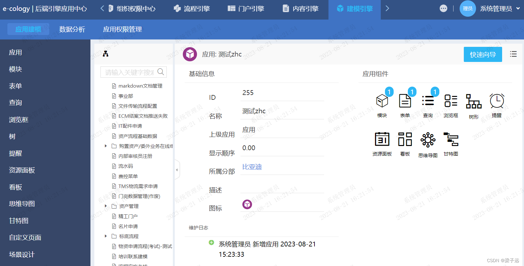Select the markdown文档管理 tree item
Image resolution: width=524 pixels, height=266 pixels.
pyautogui.click(x=137, y=86)
